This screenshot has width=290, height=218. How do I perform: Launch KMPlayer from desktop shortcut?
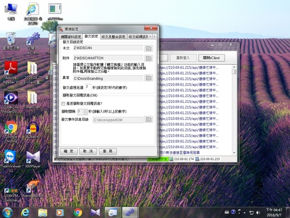click(x=33, y=159)
